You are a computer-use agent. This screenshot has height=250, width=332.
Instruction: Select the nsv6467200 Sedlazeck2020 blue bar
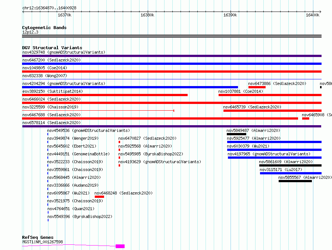(172, 64)
